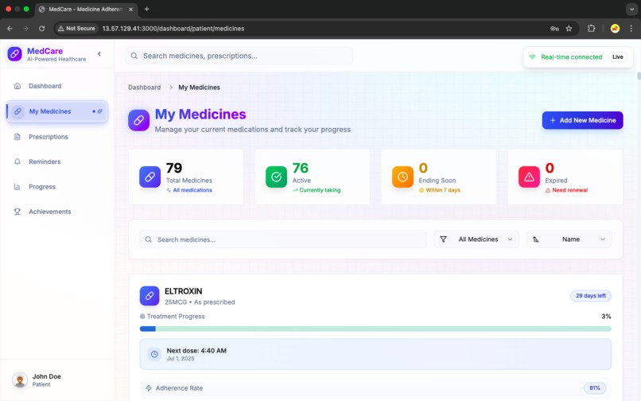Go to Reminders in the sidebar
This screenshot has height=401, width=641.
(x=57, y=162)
